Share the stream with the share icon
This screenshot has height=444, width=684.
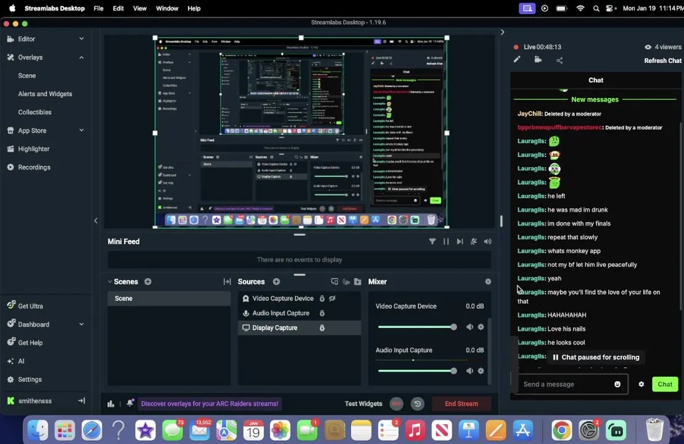[x=559, y=60]
